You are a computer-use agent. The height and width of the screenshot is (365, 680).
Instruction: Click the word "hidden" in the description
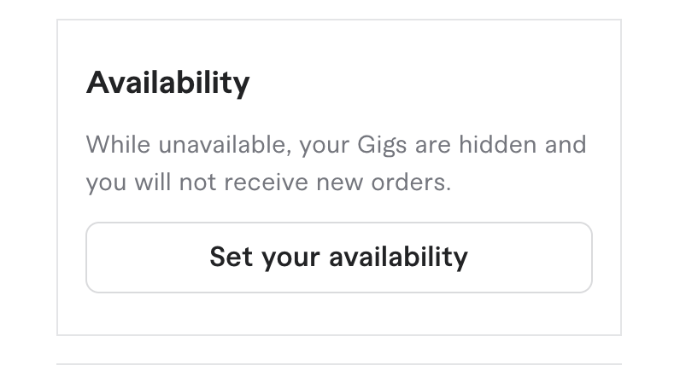pos(498,144)
